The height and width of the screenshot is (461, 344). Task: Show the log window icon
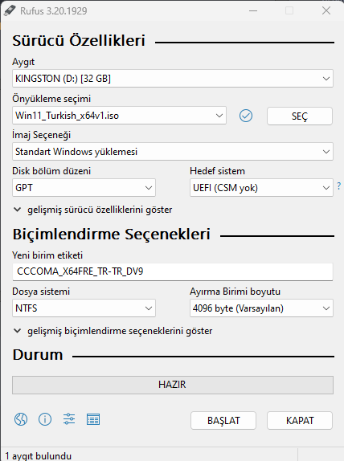pyautogui.click(x=93, y=419)
